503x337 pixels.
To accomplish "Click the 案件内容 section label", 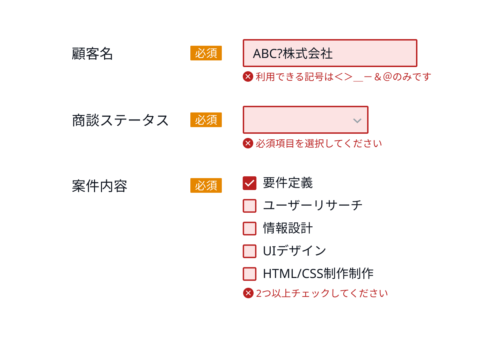I will pyautogui.click(x=99, y=185).
